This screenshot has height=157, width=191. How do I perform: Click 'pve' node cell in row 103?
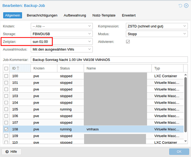point(36,96)
